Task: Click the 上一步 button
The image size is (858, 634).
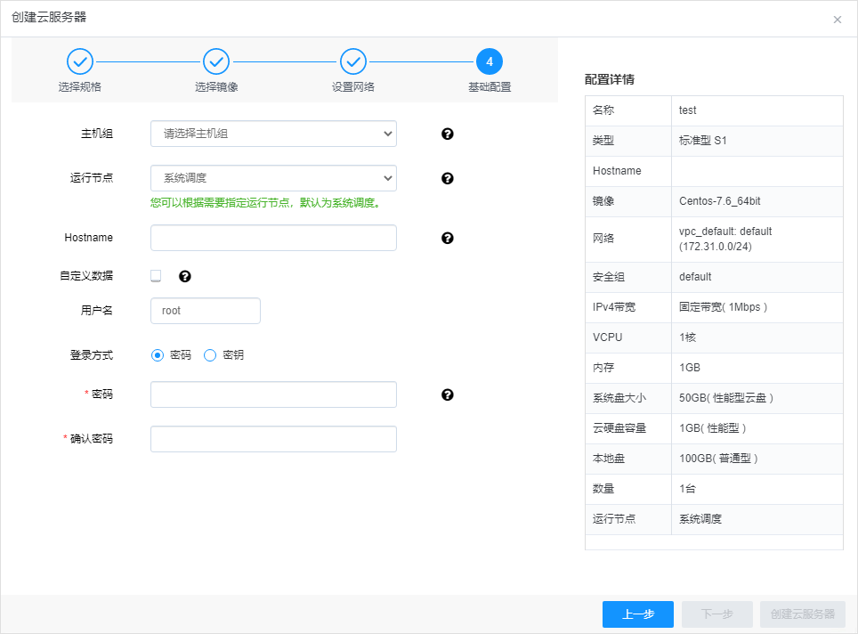Action: pyautogui.click(x=638, y=614)
